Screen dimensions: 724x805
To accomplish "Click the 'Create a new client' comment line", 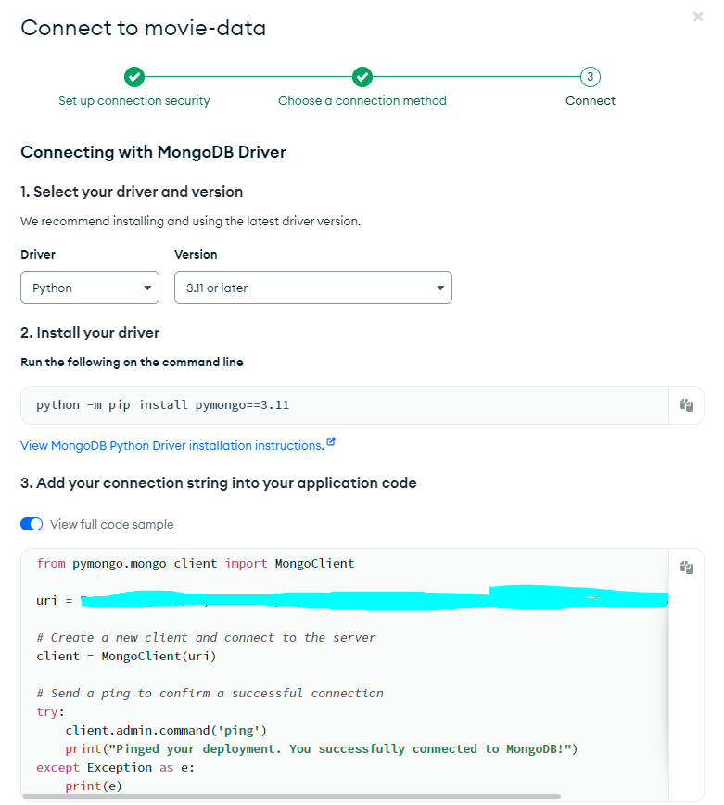I will (x=206, y=638).
